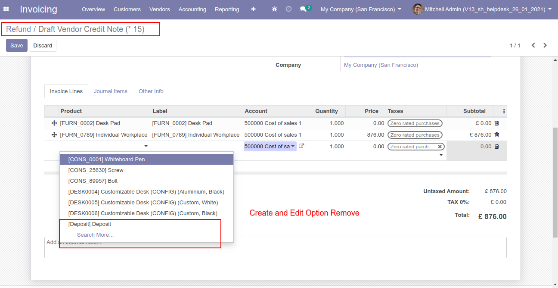Open the bug debug tools icon
The image size is (558, 288).
pos(275,9)
